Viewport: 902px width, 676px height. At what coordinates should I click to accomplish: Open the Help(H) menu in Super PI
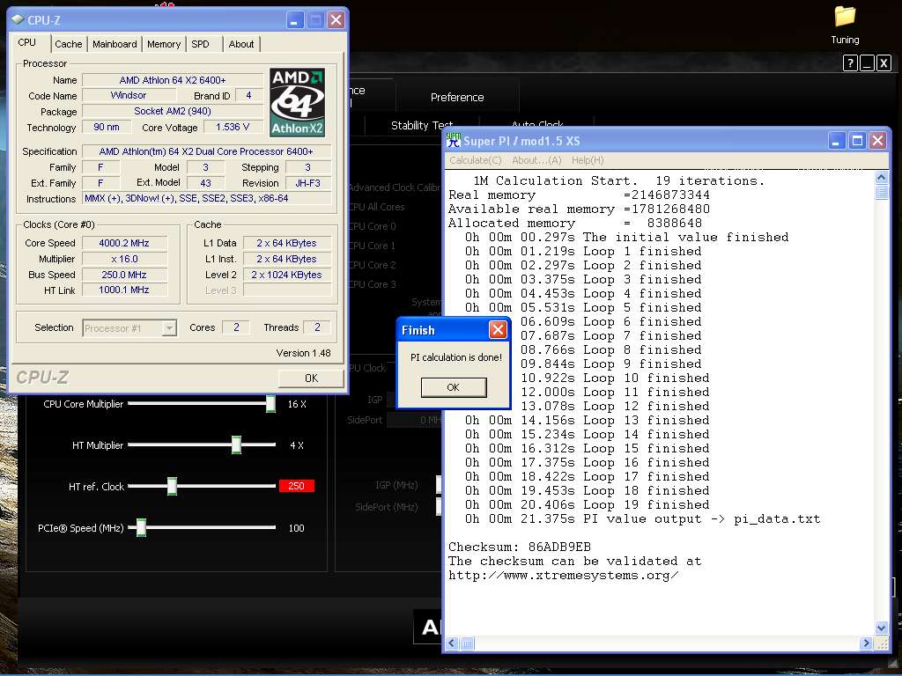pos(588,160)
